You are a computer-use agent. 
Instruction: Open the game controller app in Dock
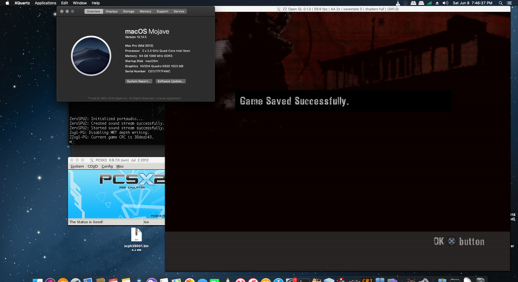(x=425, y=280)
